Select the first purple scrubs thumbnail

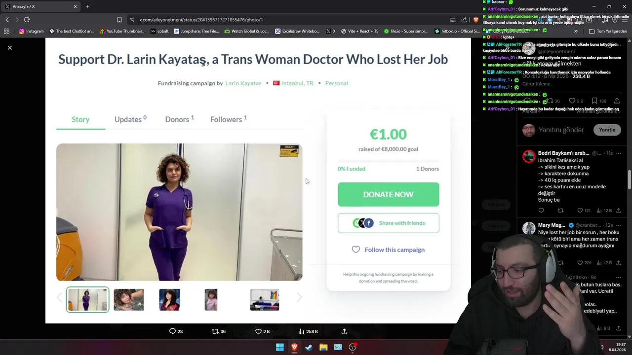(x=87, y=300)
